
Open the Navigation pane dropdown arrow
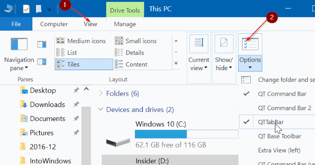point(26,68)
